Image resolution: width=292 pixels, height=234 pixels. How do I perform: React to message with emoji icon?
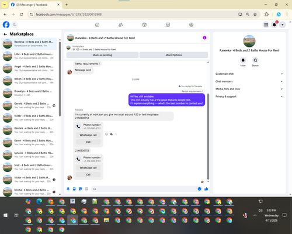pos(106,134)
